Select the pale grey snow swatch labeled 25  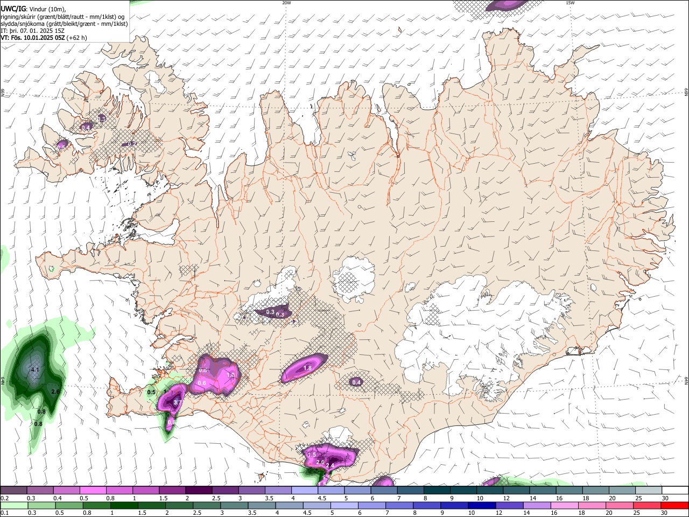[x=649, y=490]
